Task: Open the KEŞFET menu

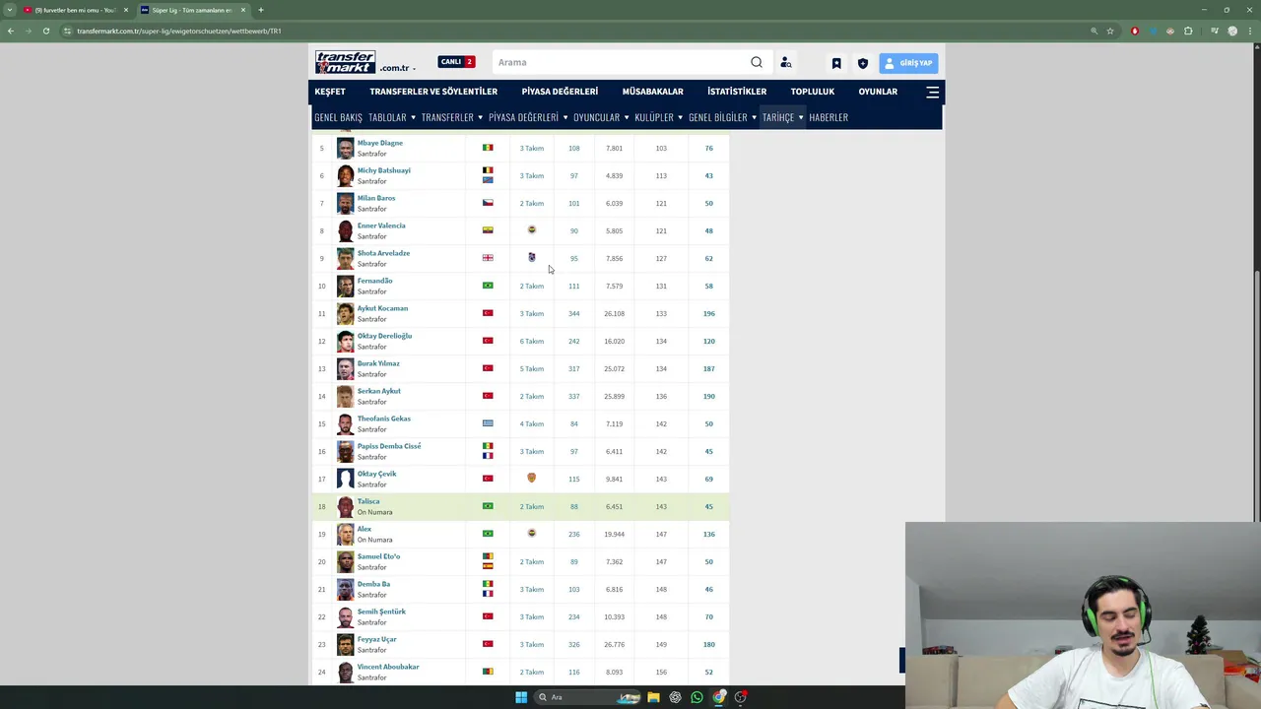Action: pos(330,92)
